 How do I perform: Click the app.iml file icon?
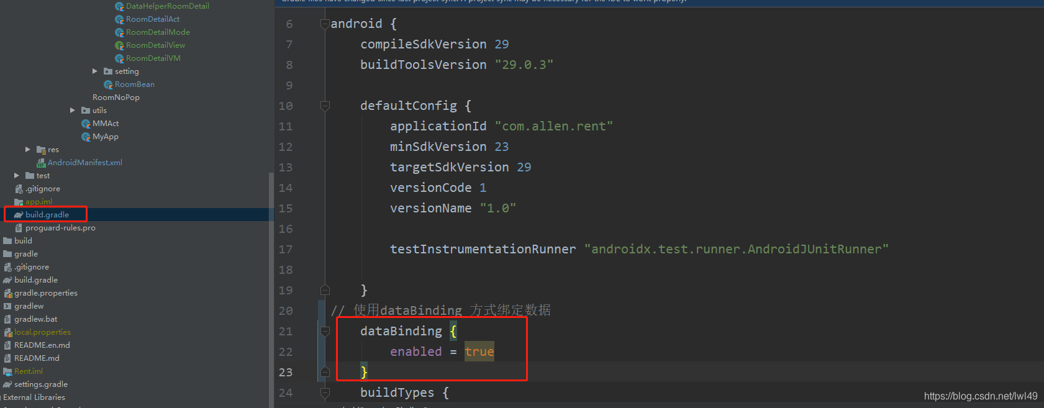pyautogui.click(x=19, y=202)
